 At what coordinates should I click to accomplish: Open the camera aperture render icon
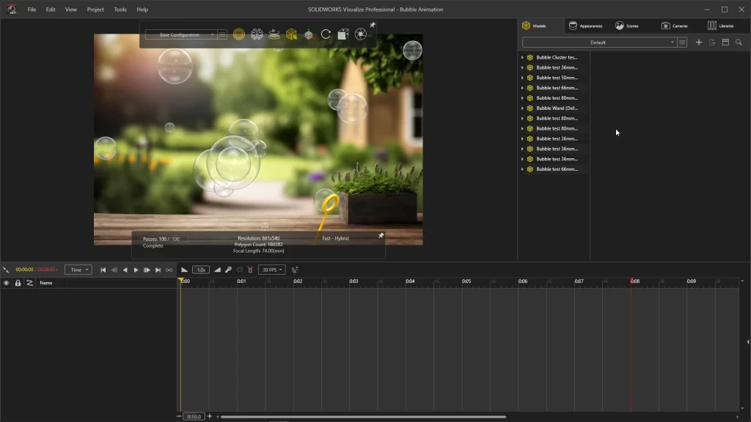(x=360, y=34)
